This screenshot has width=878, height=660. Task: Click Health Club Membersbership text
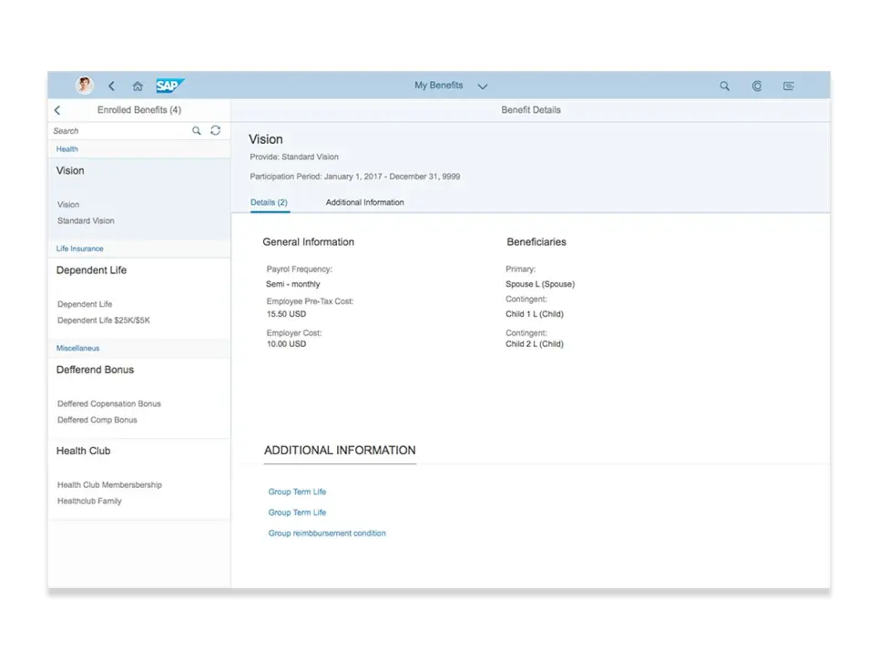[x=109, y=485]
